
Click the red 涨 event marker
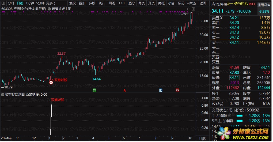point(177,90)
